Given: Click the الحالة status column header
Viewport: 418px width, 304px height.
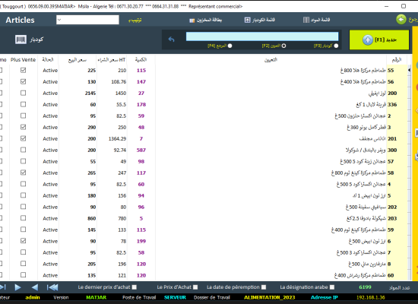Looking at the screenshot, I should pos(48,60).
